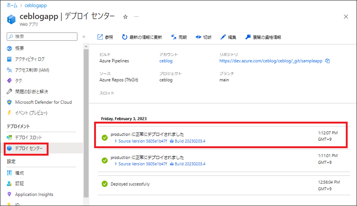The height and width of the screenshot is (206, 357).
Task: Copy the repository URL with copy icon
Action: [x=327, y=61]
